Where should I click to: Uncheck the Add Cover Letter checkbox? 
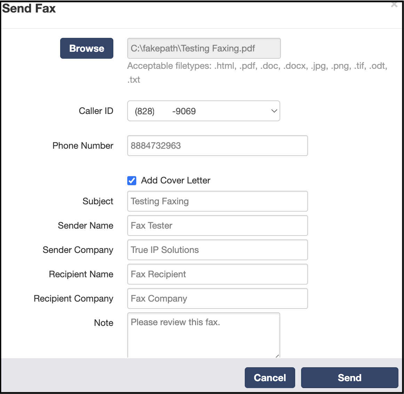(132, 181)
